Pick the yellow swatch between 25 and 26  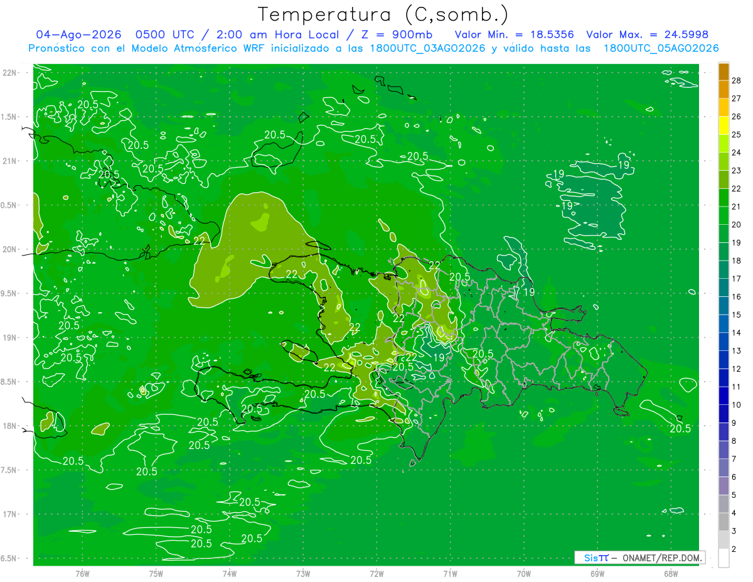pyautogui.click(x=724, y=126)
